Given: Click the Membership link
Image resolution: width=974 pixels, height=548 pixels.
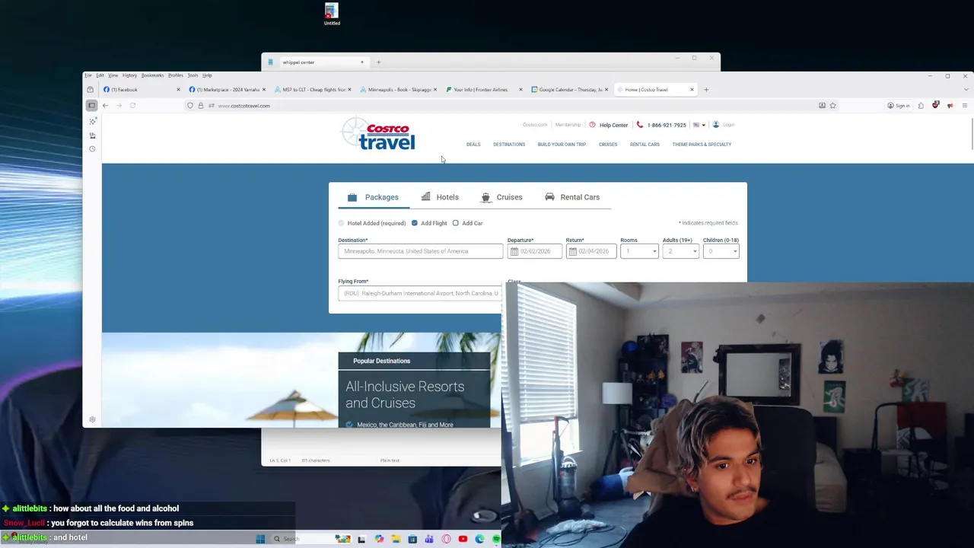Looking at the screenshot, I should click(568, 125).
